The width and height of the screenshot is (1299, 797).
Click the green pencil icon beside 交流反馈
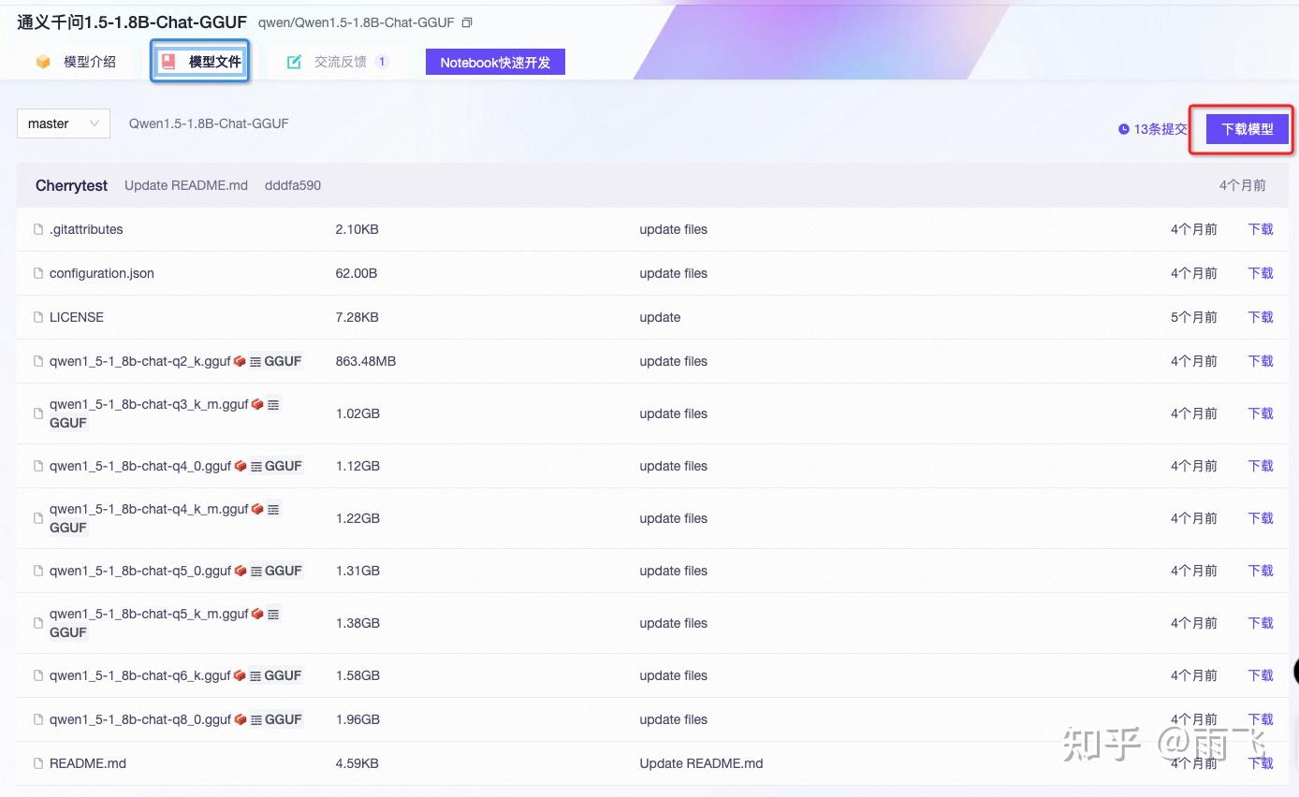pyautogui.click(x=293, y=61)
